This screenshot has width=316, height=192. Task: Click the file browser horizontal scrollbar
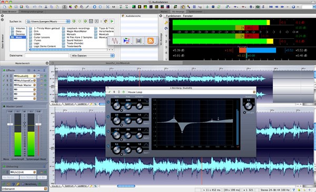(55, 50)
